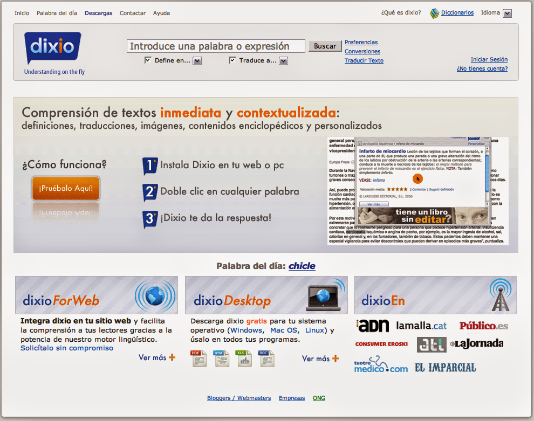This screenshot has height=421, width=534.
Task: Open the Descargas menu item
Action: (98, 13)
